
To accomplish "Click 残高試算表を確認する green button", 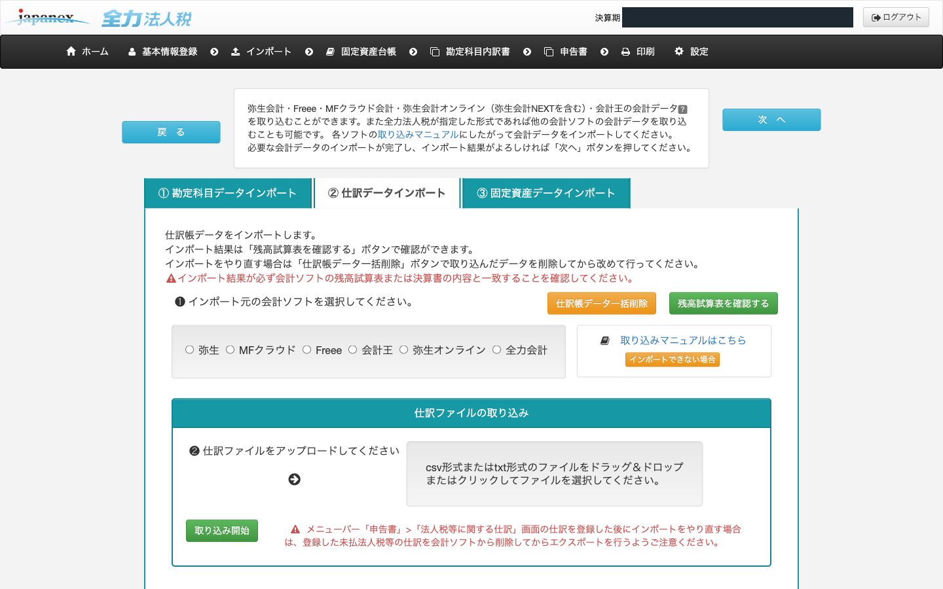I will pyautogui.click(x=724, y=304).
